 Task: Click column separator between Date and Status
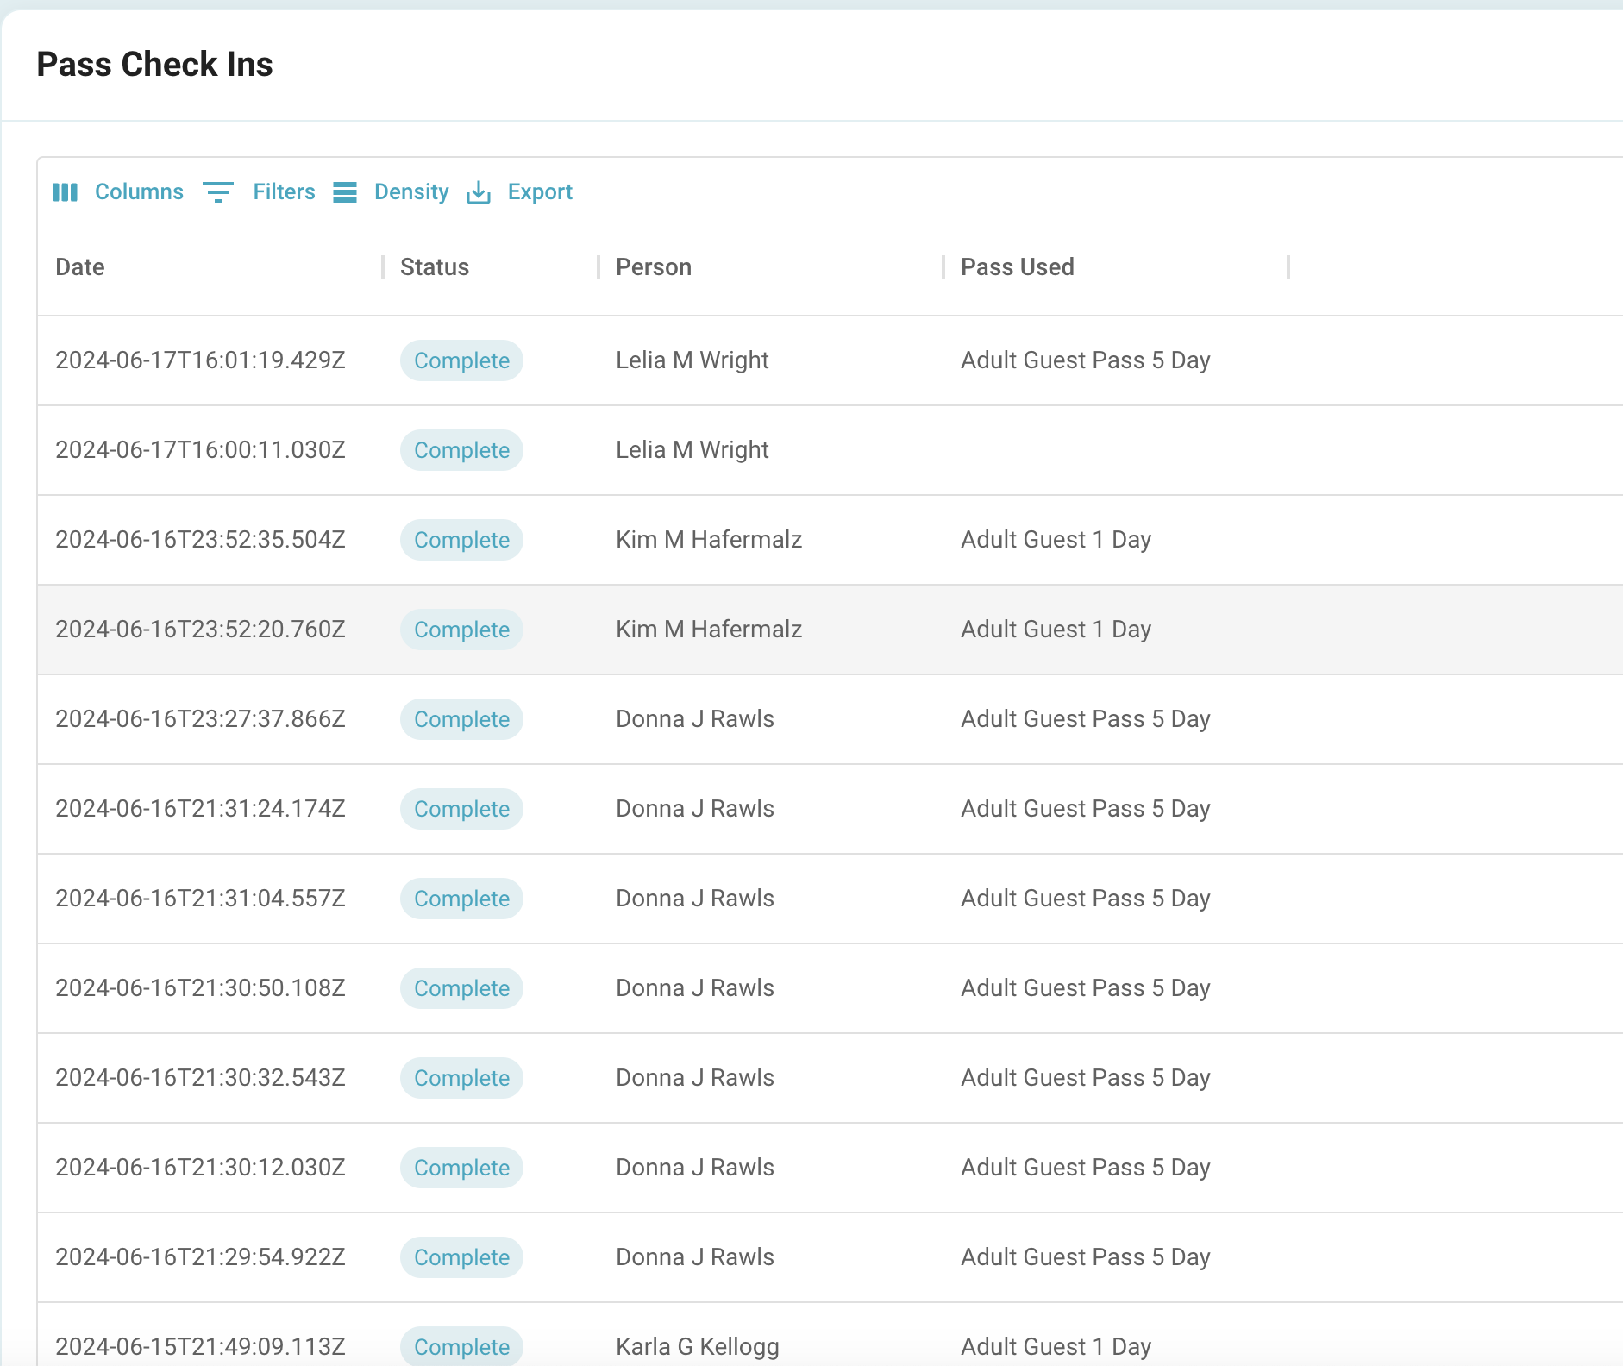point(383,267)
